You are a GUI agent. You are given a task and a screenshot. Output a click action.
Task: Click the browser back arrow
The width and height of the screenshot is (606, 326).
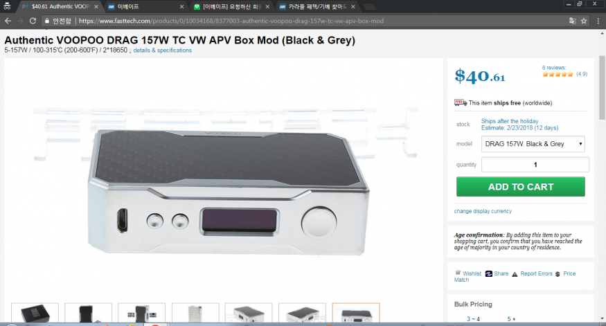[x=8, y=21]
